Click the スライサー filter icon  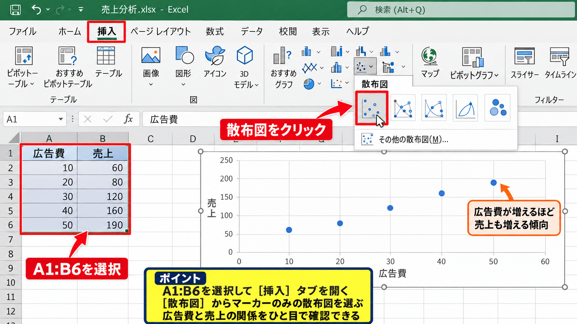524,56
